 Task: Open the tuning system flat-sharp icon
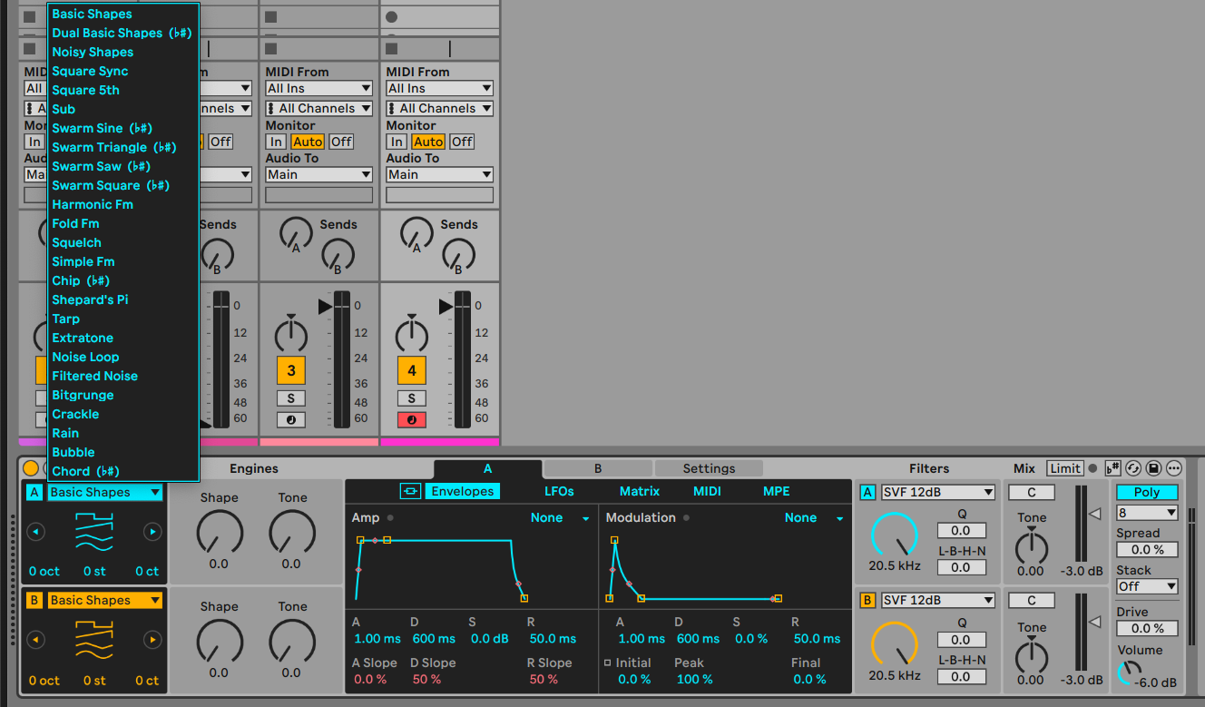tap(1112, 468)
